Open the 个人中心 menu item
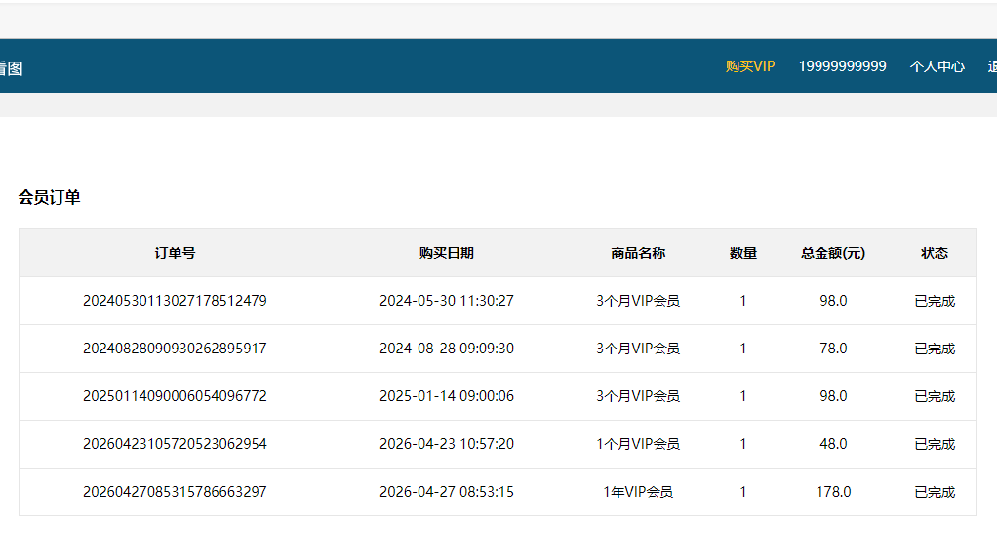Screen dimensions: 997x533 tap(937, 66)
